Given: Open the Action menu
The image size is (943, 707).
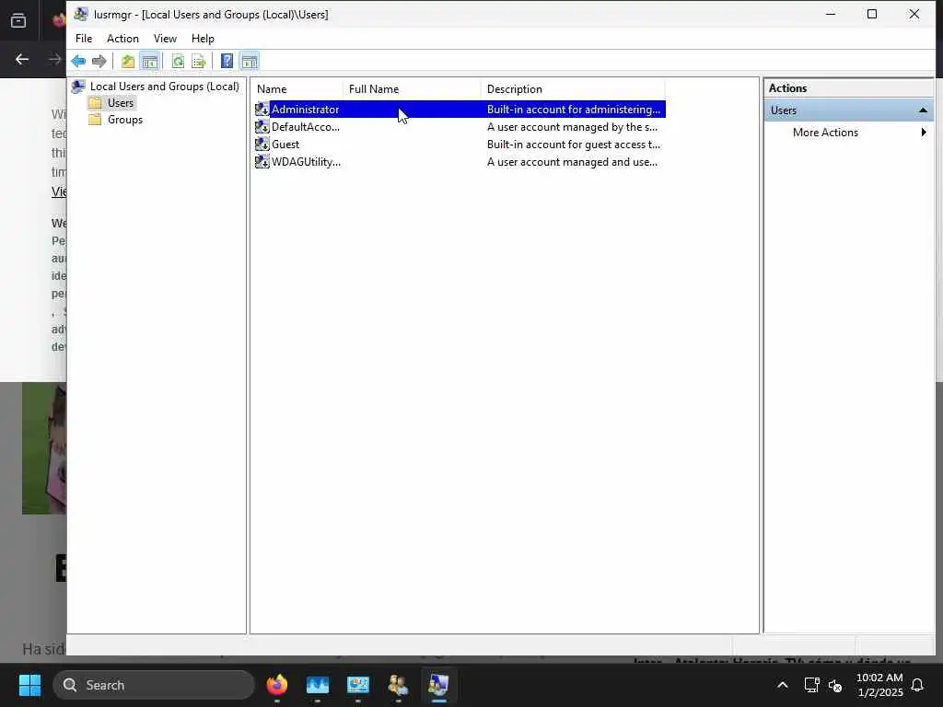Looking at the screenshot, I should (x=122, y=39).
